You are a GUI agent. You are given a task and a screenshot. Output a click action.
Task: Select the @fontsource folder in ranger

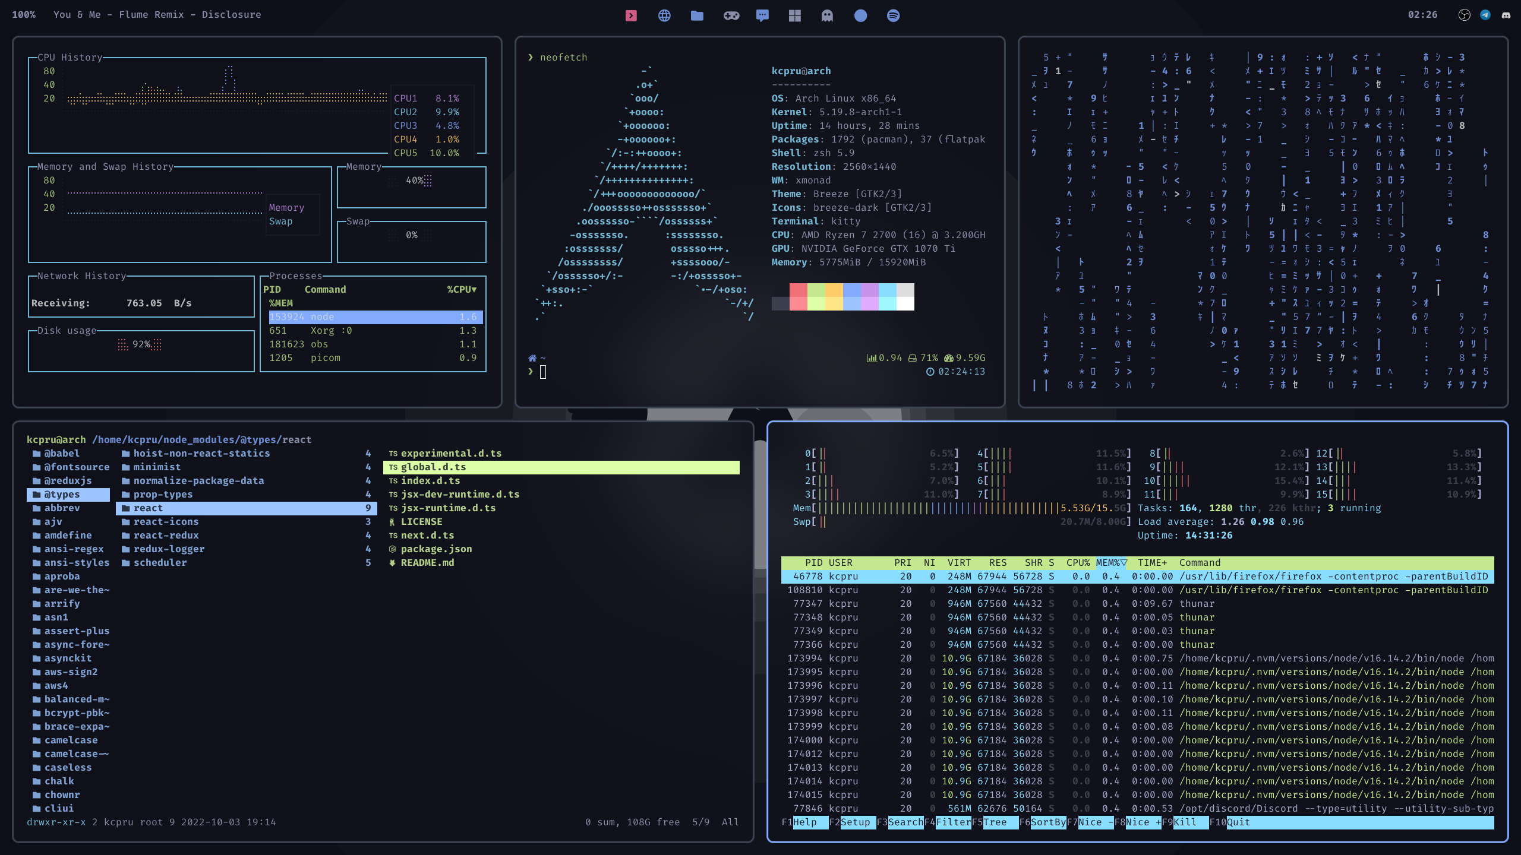[77, 467]
